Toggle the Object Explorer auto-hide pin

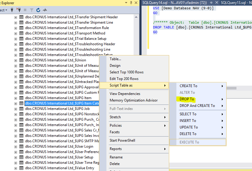pyautogui.click(x=131, y=3)
